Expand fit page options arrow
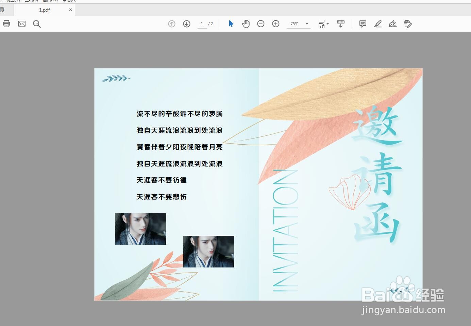This screenshot has width=471, height=326. [328, 24]
